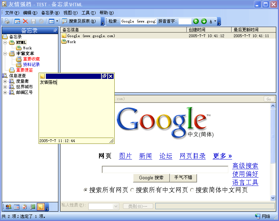Sort by 最后更新时间 column header
The width and height of the screenshot is (279, 221).
click(x=254, y=30)
